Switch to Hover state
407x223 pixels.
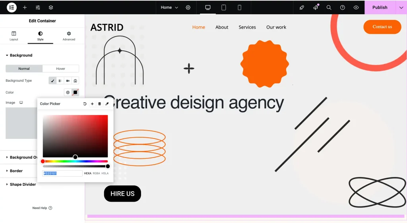[x=60, y=69]
